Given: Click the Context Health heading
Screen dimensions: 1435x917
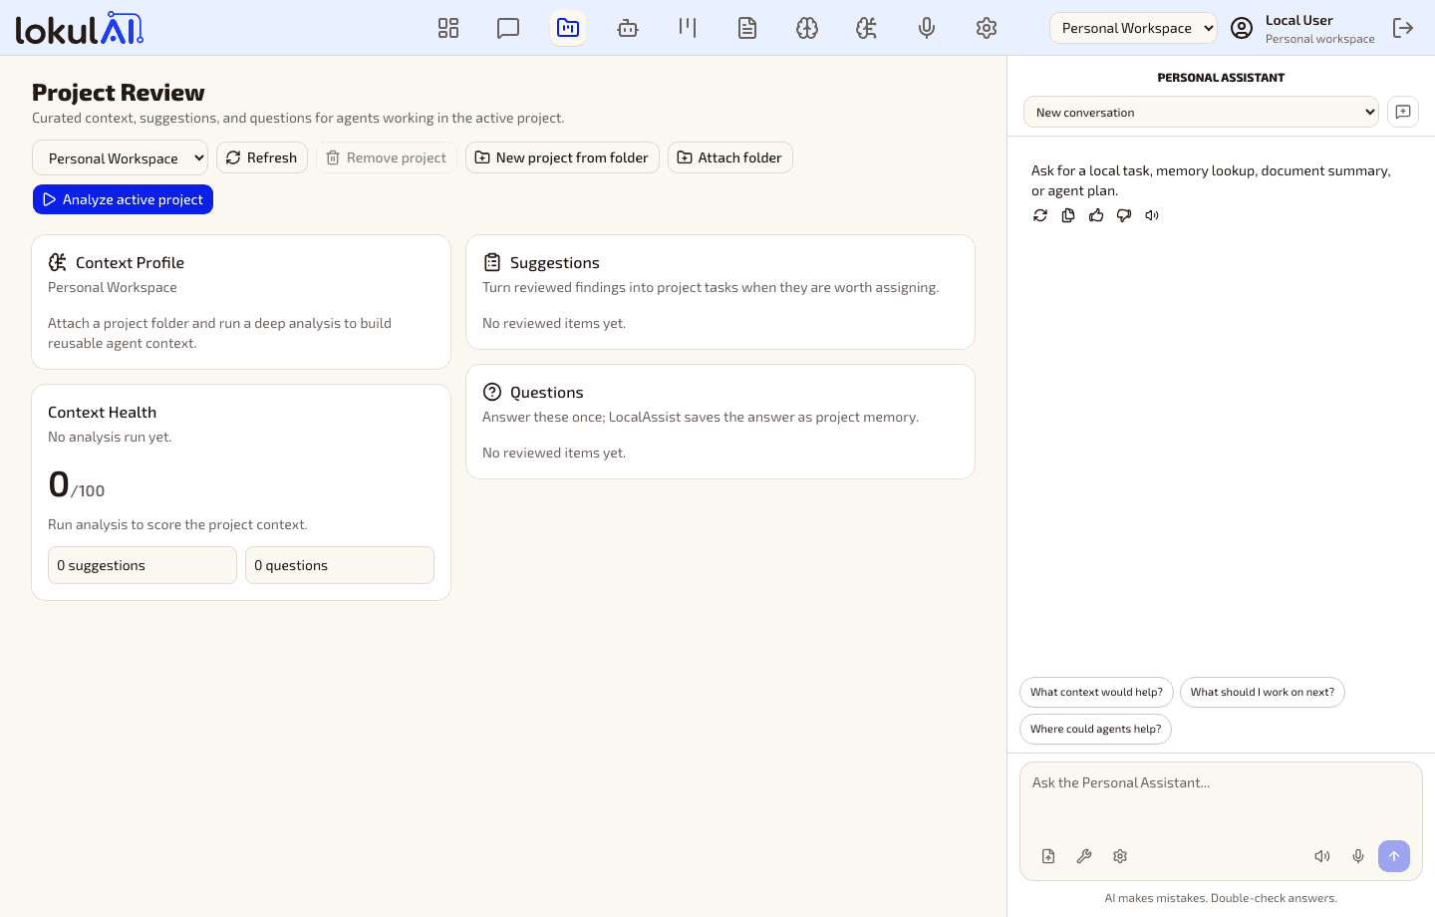Looking at the screenshot, I should coord(102,412).
